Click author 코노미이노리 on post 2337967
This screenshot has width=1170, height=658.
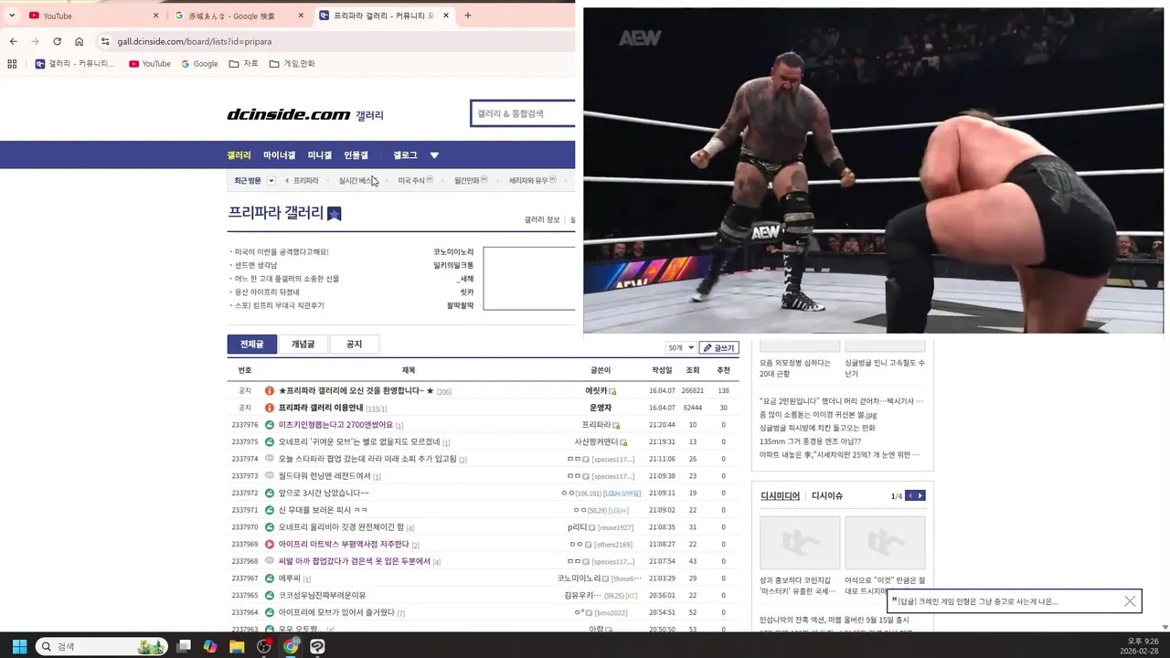pos(580,578)
